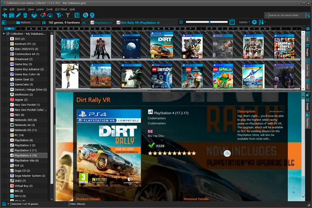Click the star rating row

[x=172, y=153]
